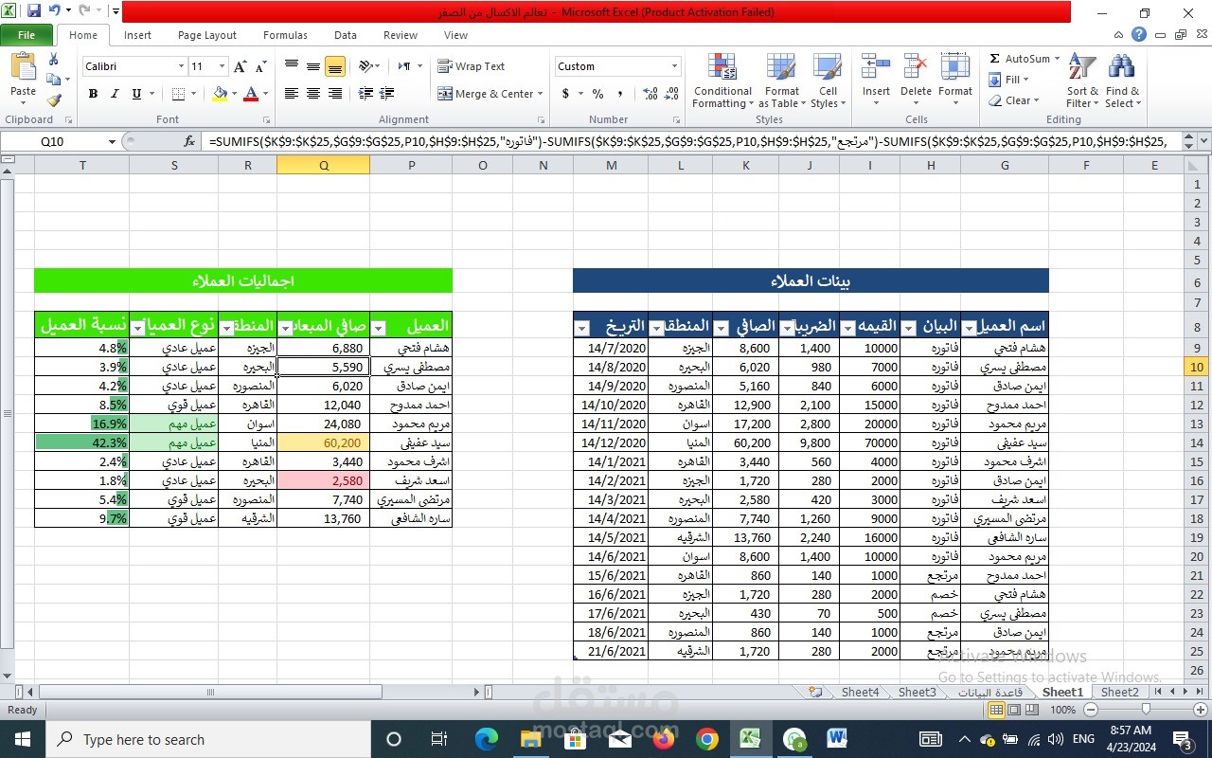This screenshot has width=1212, height=758.
Task: Open filter dropdown for التريخ column
Action: 583,327
